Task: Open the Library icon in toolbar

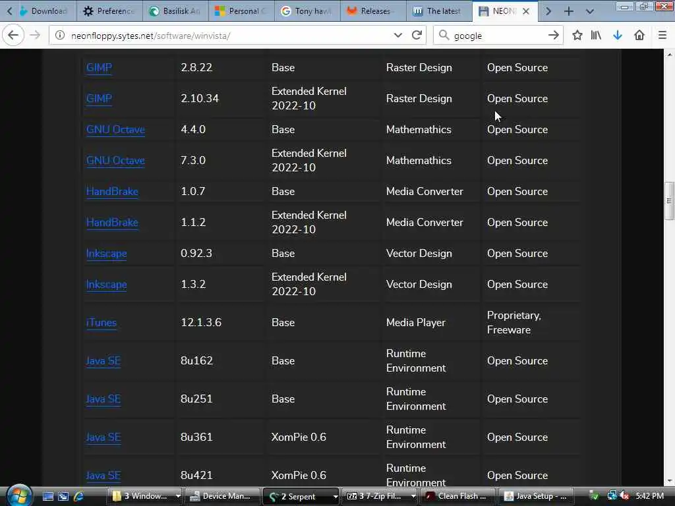Action: pos(596,36)
